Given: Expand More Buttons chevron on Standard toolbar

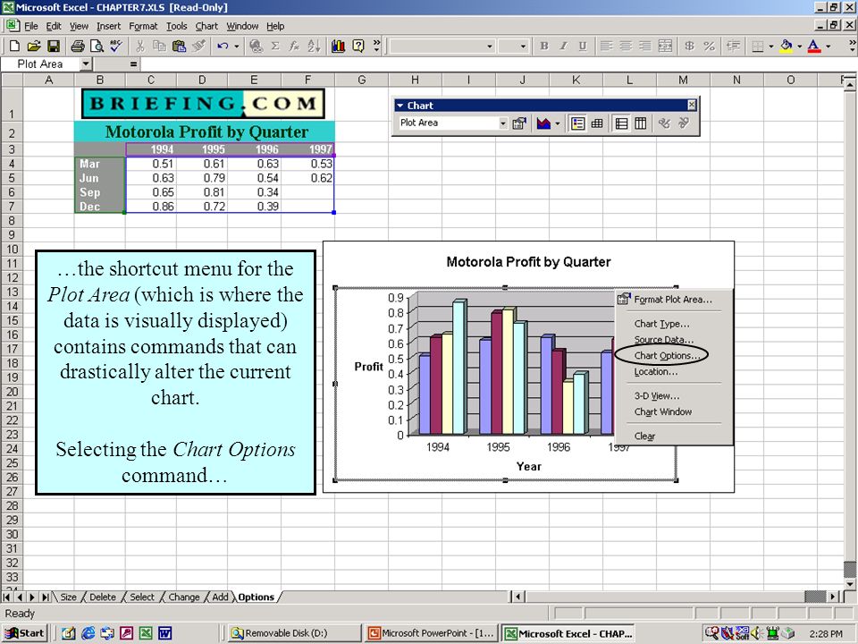Looking at the screenshot, I should pyautogui.click(x=376, y=46).
